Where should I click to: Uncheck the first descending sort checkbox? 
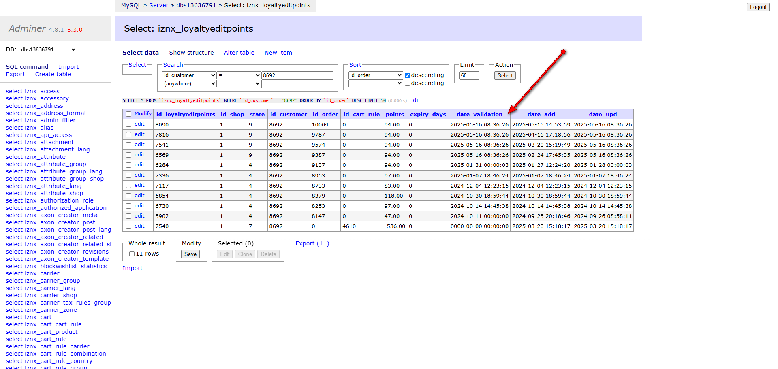click(x=407, y=75)
